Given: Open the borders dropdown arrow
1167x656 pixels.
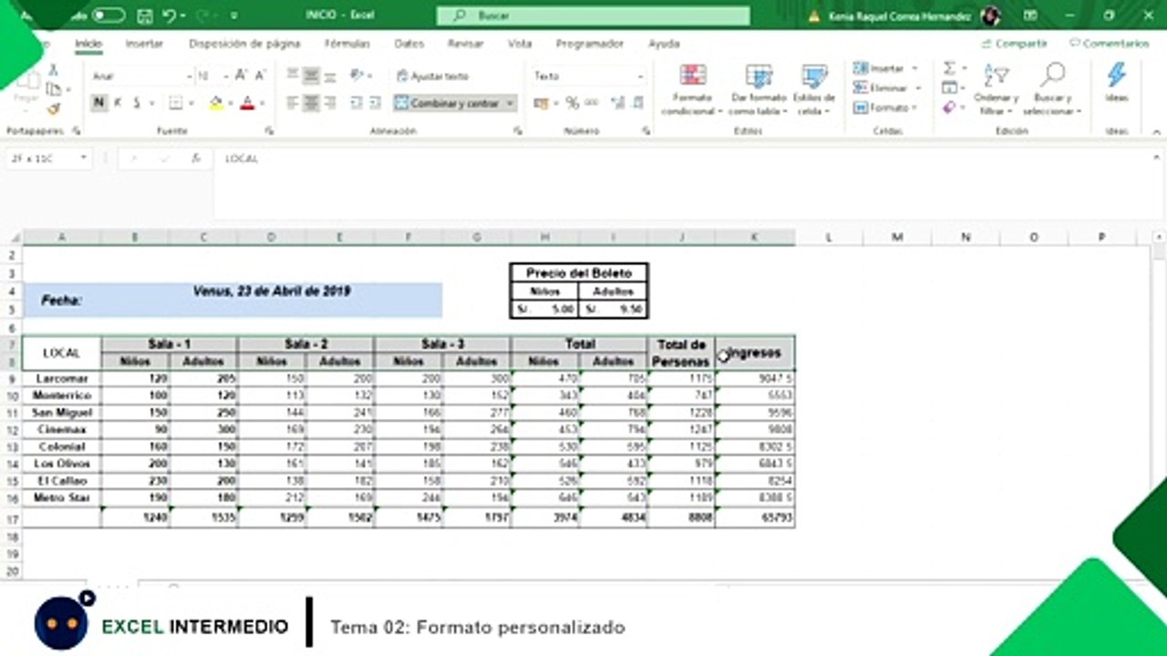Looking at the screenshot, I should [x=192, y=104].
